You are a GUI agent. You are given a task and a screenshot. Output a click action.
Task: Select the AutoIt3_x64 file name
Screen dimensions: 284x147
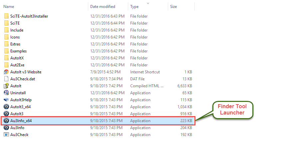(x=20, y=107)
